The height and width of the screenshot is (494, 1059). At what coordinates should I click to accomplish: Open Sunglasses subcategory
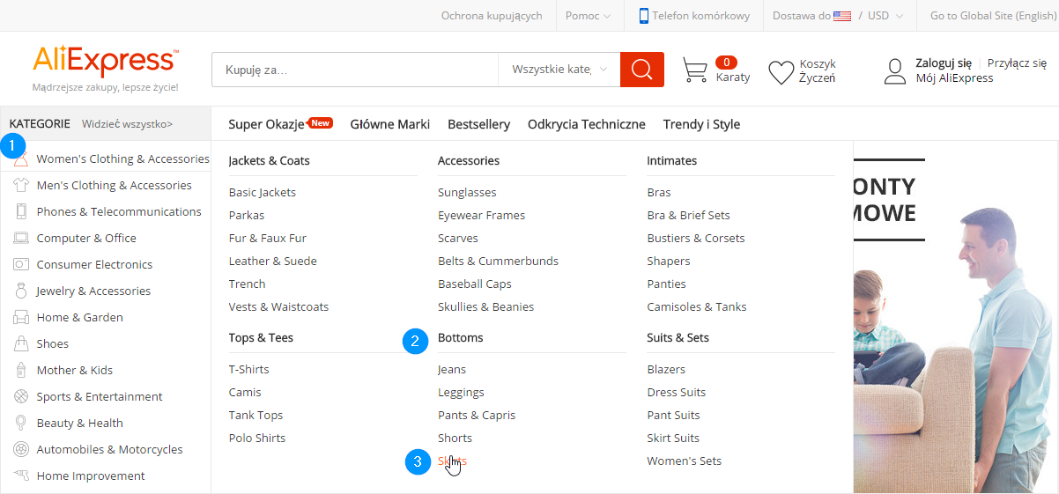click(x=467, y=192)
